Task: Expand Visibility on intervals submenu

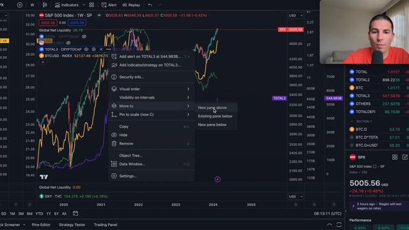Action: pos(188,98)
